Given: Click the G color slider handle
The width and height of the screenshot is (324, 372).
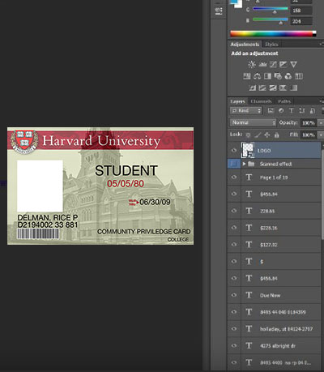Looking at the screenshot, I should [275, 12].
